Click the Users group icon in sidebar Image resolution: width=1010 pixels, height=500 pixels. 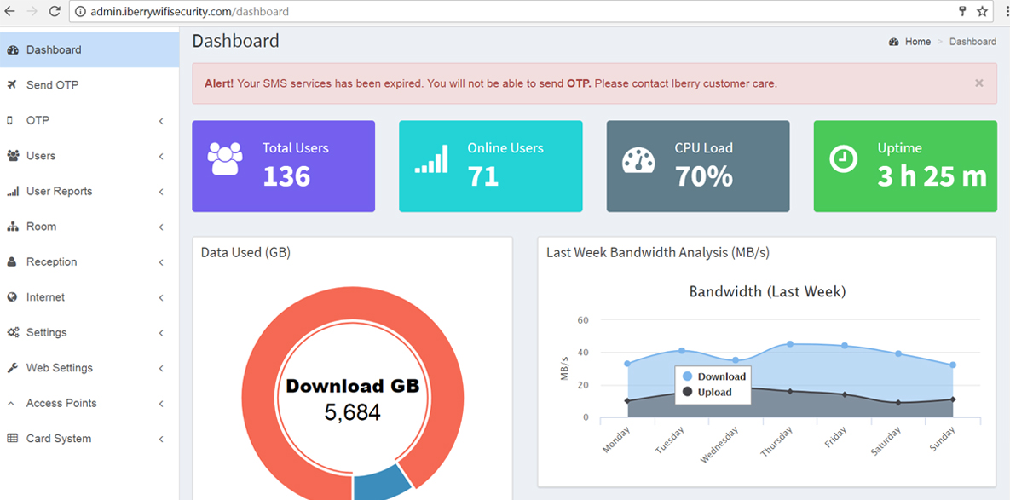coord(13,156)
